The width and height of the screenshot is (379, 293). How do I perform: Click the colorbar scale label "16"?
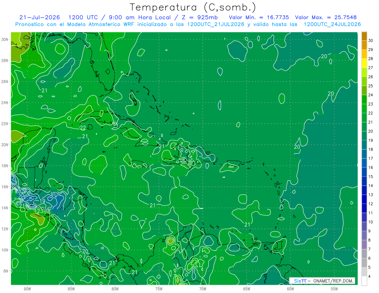[371, 168]
